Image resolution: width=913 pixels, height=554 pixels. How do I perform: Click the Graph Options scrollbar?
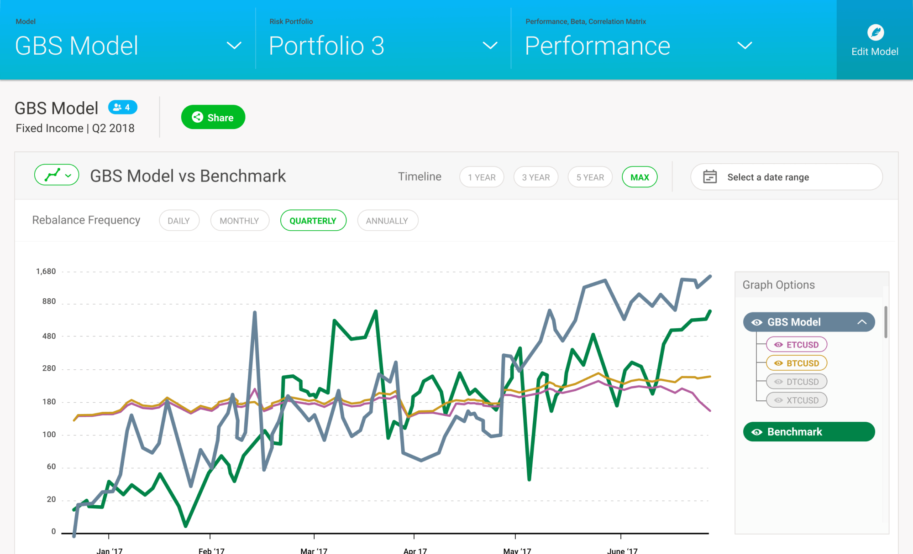(x=886, y=322)
